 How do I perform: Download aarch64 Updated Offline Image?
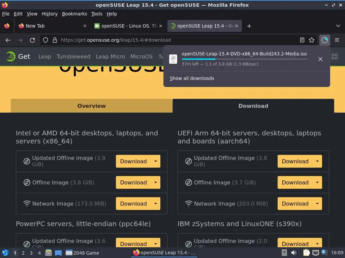tap(295, 161)
